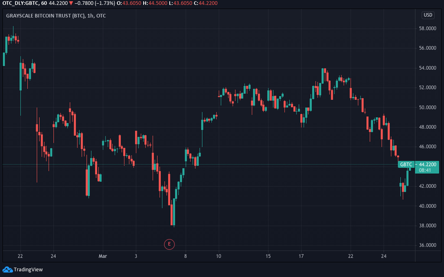Image resolution: width=444 pixels, height=277 pixels.
Task: Click the USD currency button
Action: pos(428,15)
